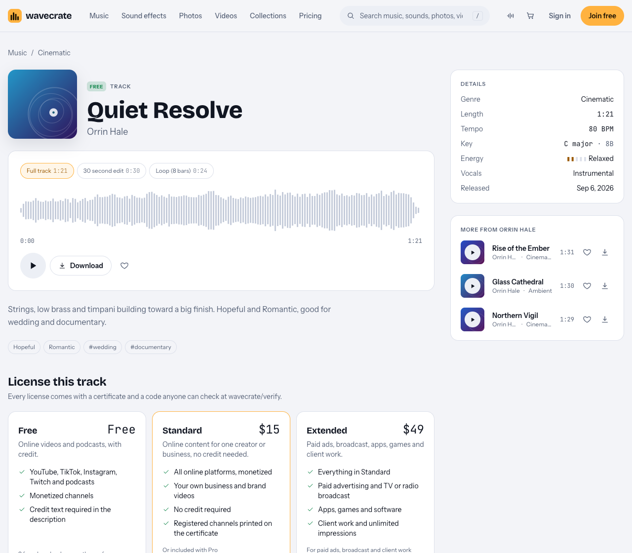Filter by the Romantic tag
Screen dimensions: 632x553
[62, 347]
